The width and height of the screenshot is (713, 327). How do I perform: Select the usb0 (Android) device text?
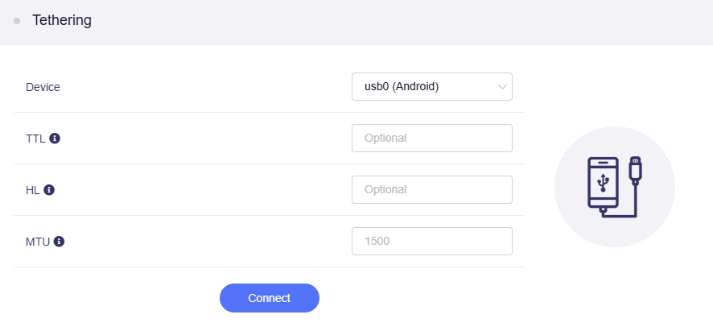(402, 86)
